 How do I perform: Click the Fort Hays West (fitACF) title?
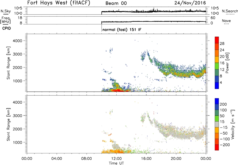59,3
